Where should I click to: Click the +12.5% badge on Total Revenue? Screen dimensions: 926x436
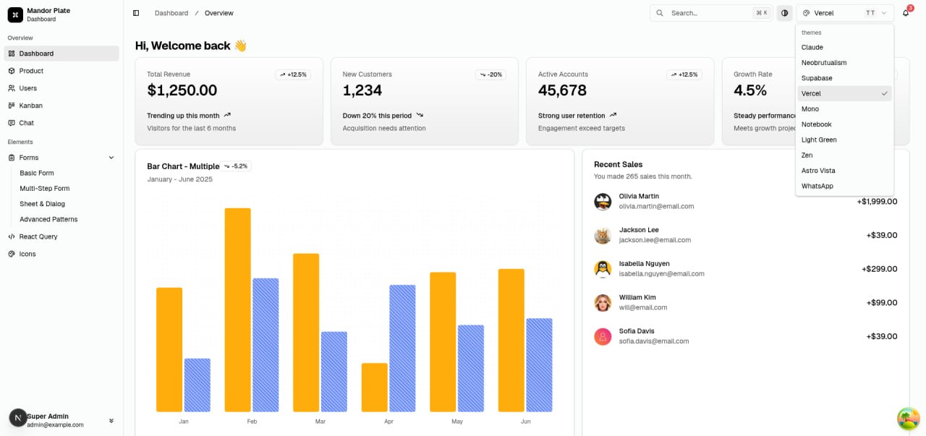click(293, 74)
